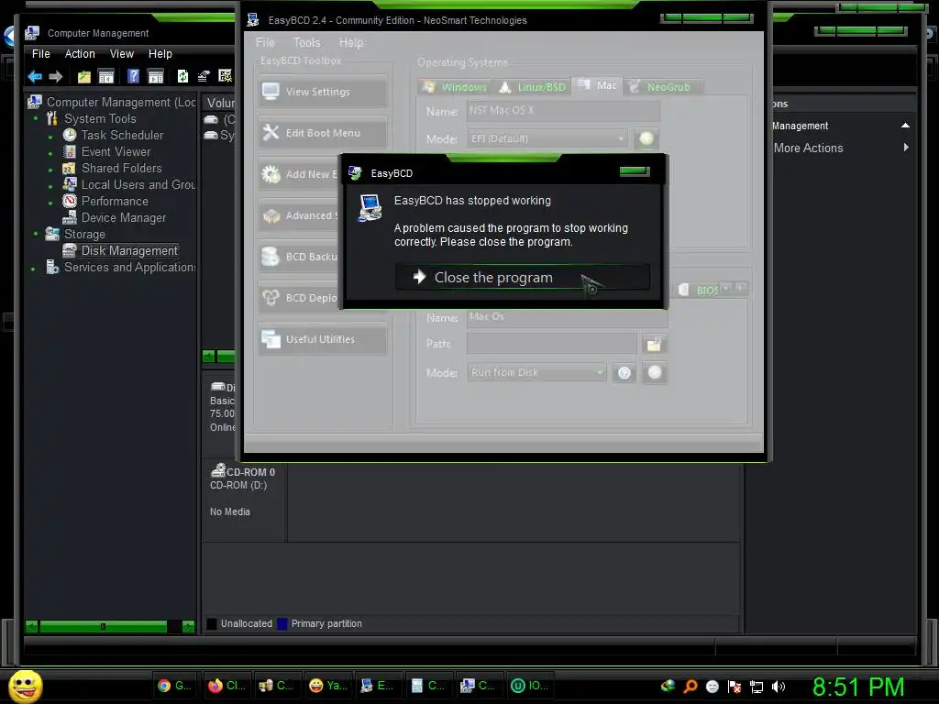The height and width of the screenshot is (704, 939).
Task: Expand the Performance node
Action: pyautogui.click(x=50, y=203)
